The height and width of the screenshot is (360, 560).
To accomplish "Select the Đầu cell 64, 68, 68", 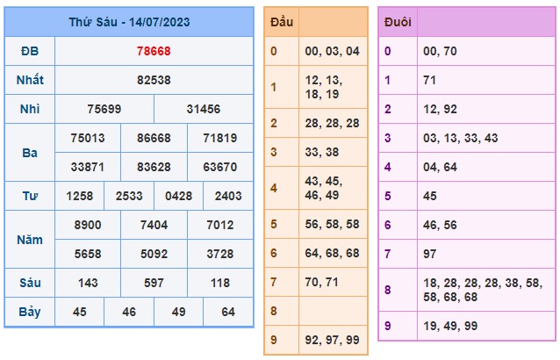I will (x=332, y=253).
